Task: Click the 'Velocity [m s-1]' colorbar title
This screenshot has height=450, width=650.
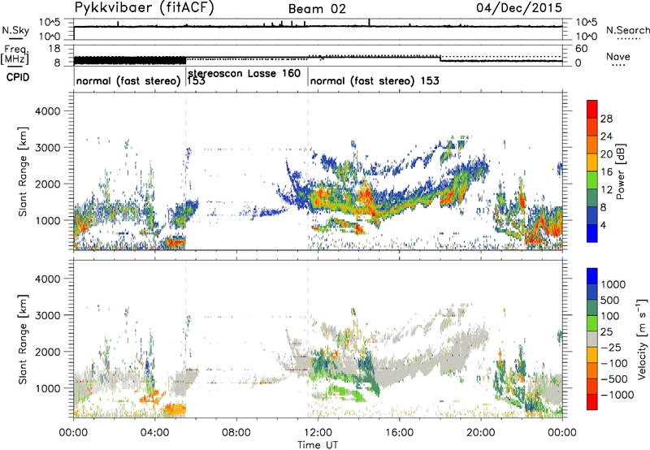Action: click(642, 339)
